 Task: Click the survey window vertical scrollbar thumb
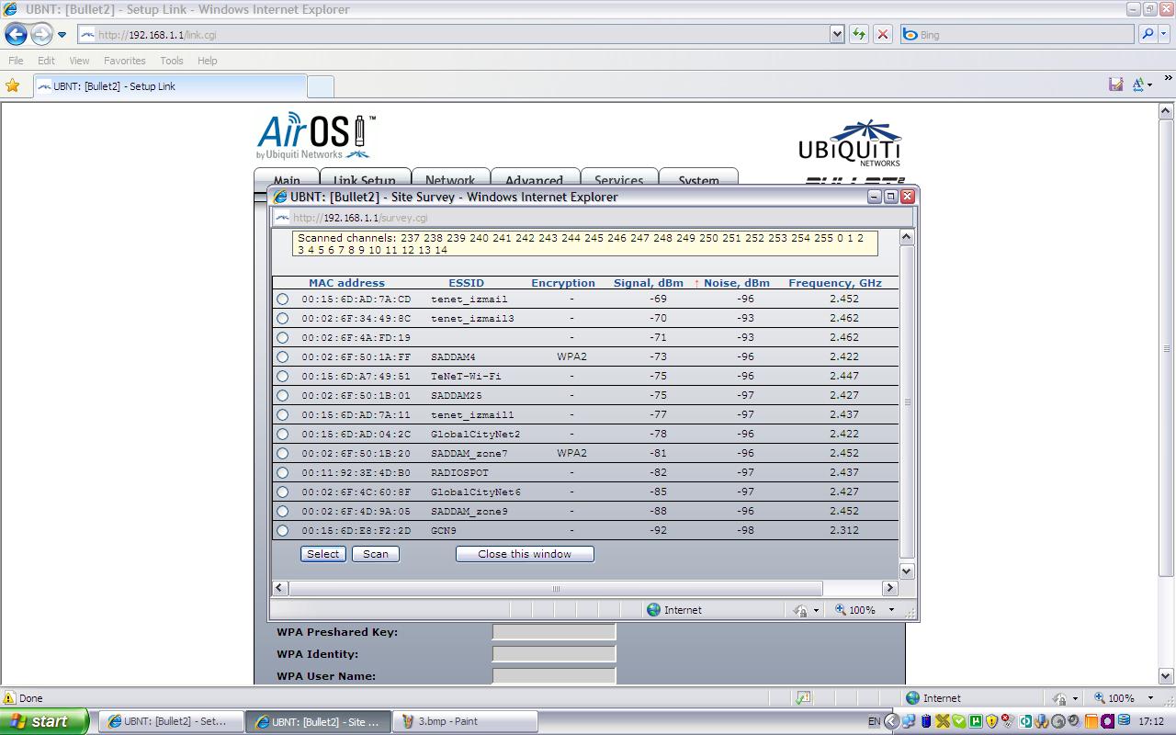point(907,401)
